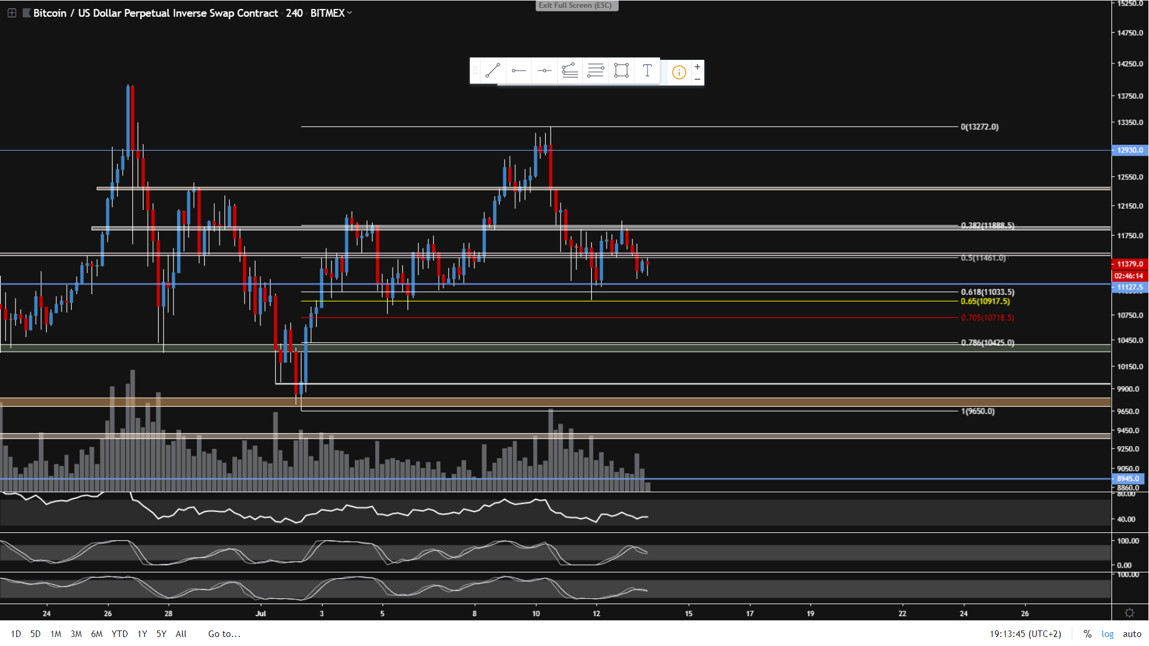Click the orange info icon

tap(679, 72)
